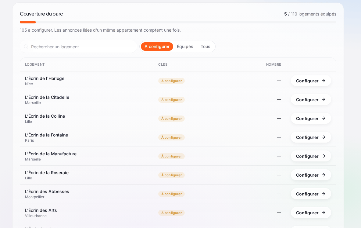Click the search magnifier icon
The width and height of the screenshot is (361, 228).
point(26,47)
